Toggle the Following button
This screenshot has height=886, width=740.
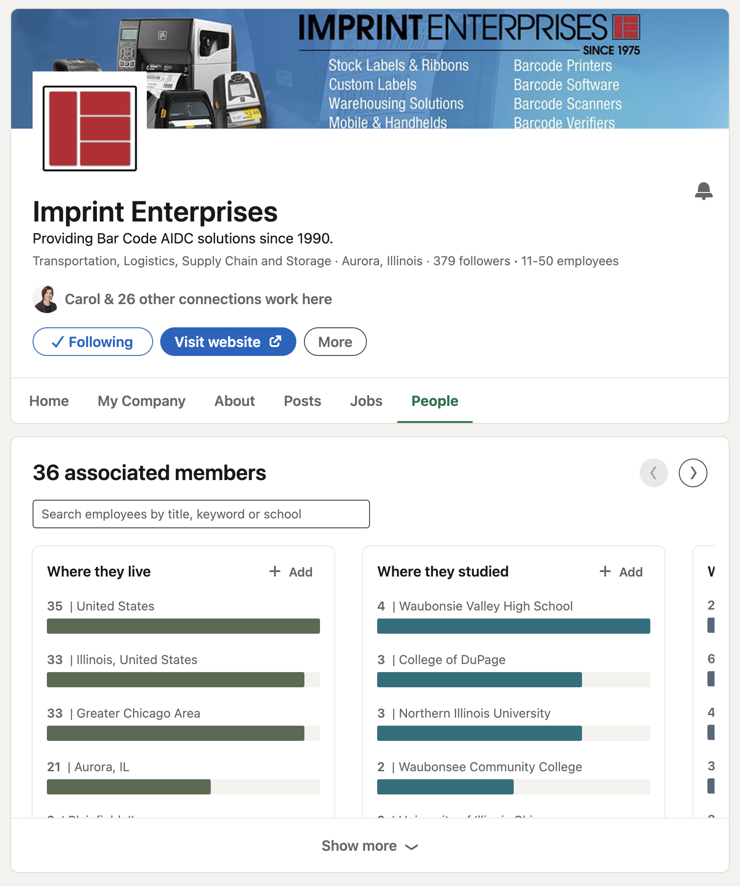pyautogui.click(x=93, y=342)
